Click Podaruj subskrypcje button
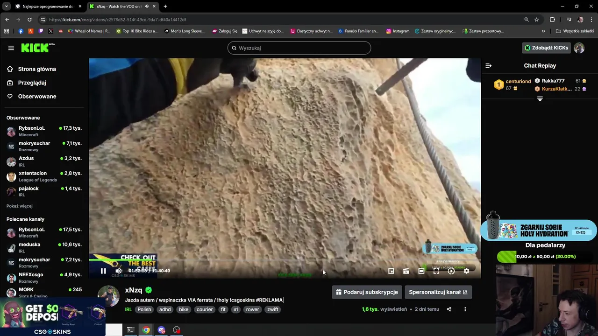This screenshot has width=598, height=336. click(x=367, y=292)
